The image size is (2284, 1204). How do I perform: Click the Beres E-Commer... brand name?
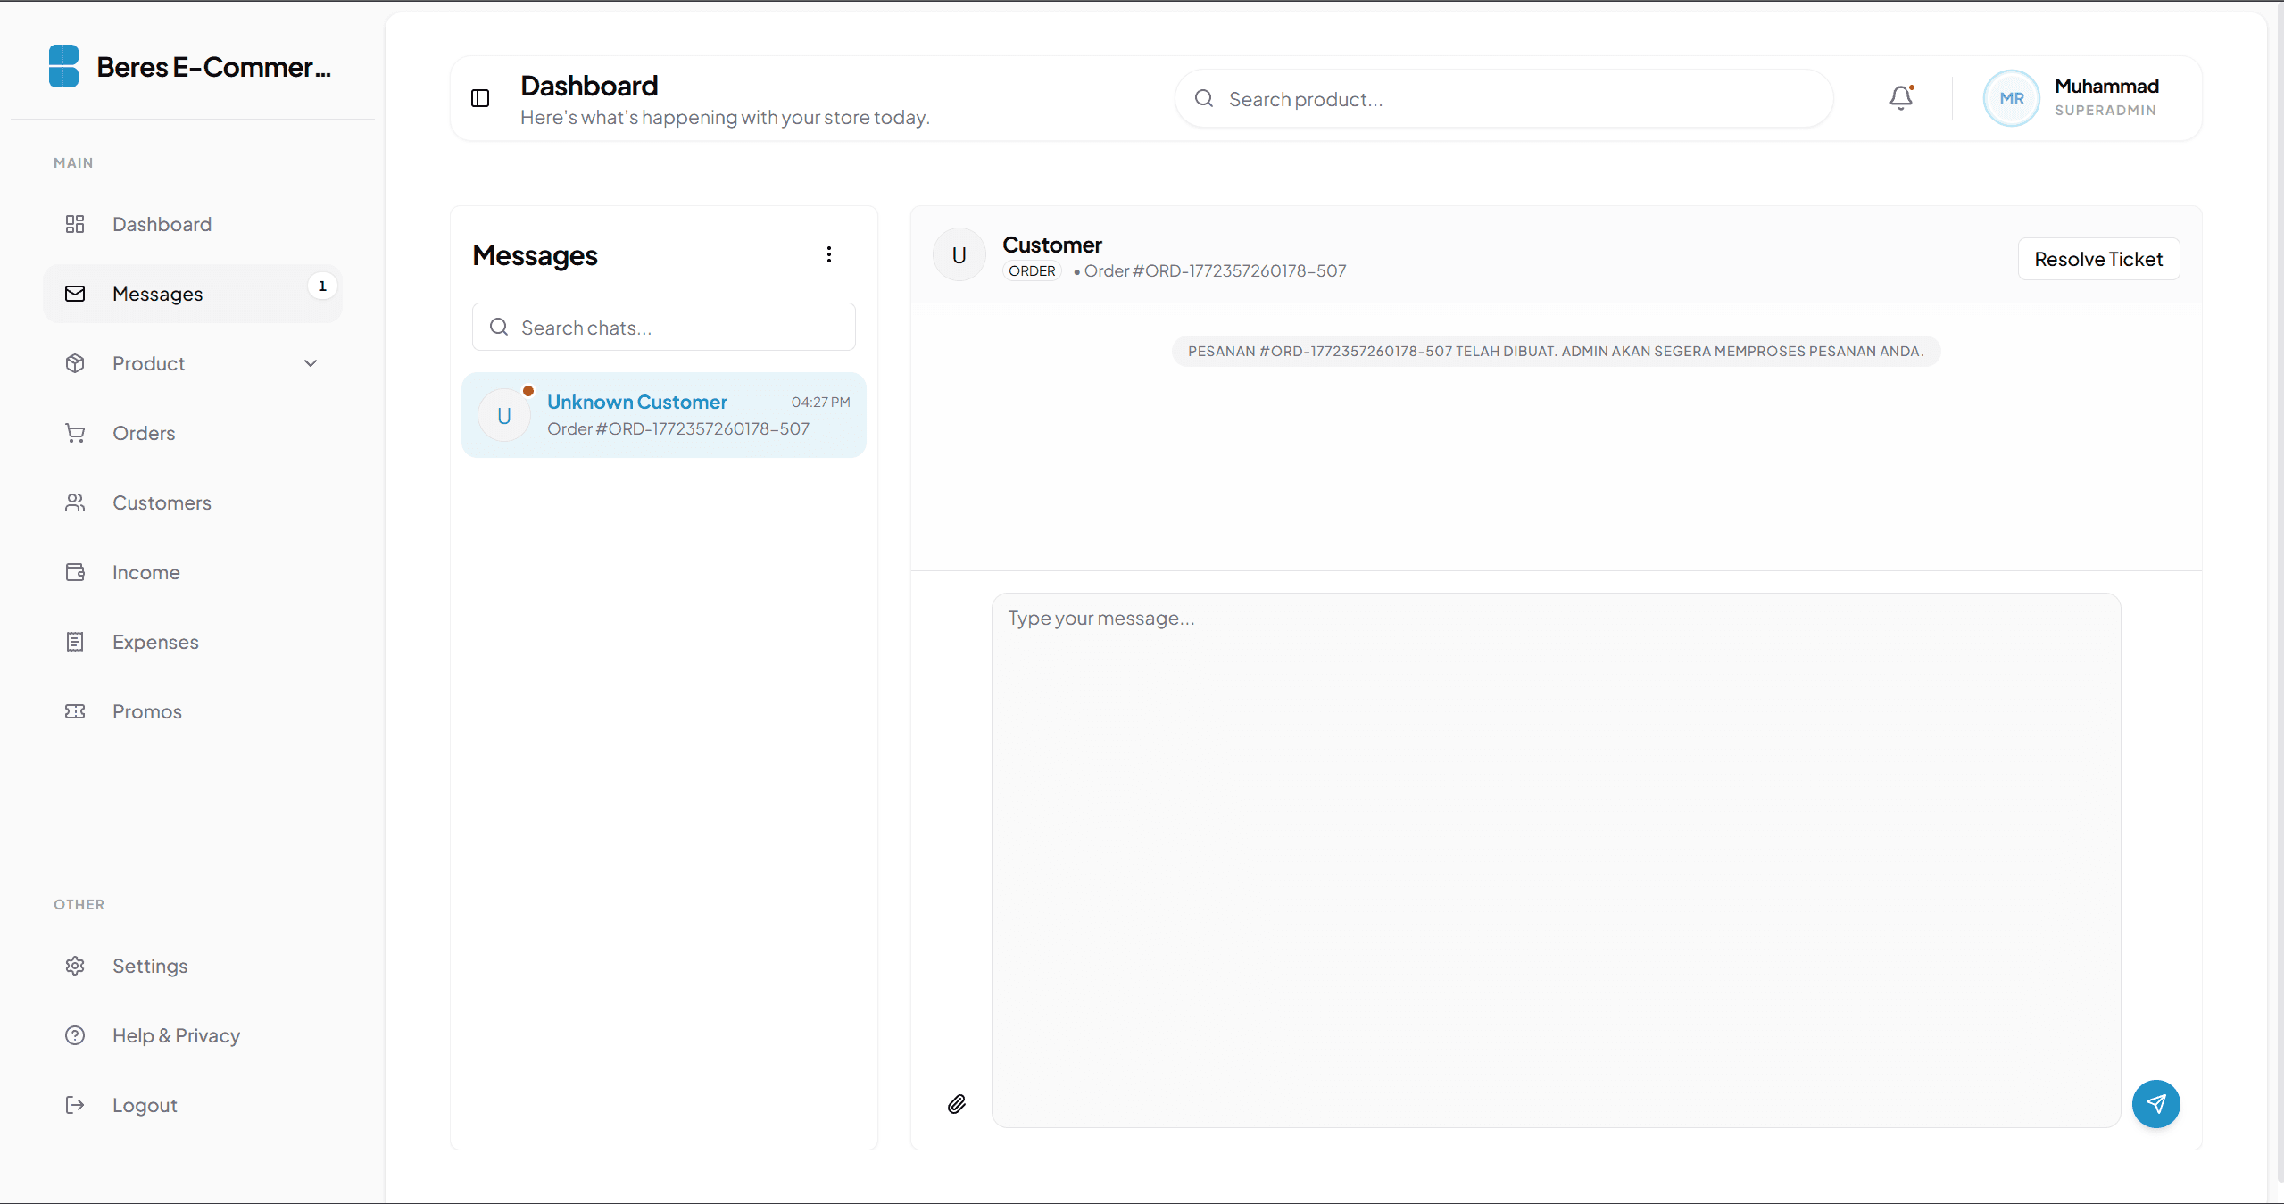tap(213, 67)
